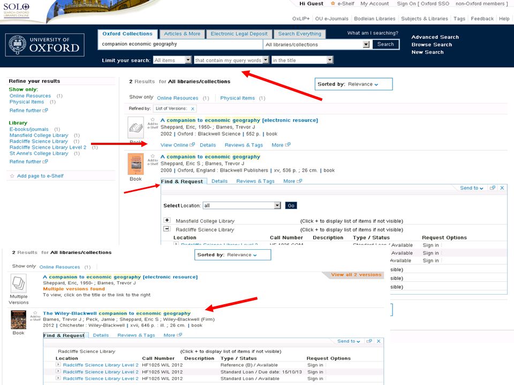The height and width of the screenshot is (385, 514).
Task: Open the Bodleian Libraries link
Action: tap(374, 19)
